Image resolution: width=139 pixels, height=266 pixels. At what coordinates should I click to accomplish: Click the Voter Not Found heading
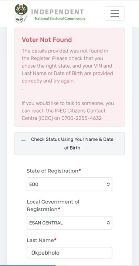tap(47, 40)
